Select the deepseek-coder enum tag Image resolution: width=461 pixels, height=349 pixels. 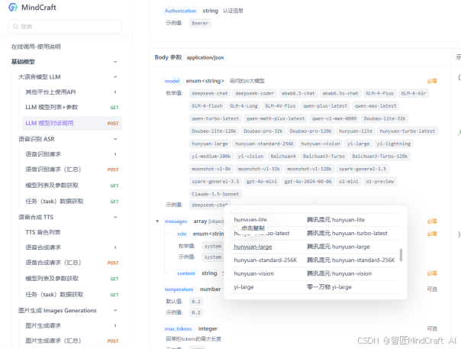(x=255, y=94)
